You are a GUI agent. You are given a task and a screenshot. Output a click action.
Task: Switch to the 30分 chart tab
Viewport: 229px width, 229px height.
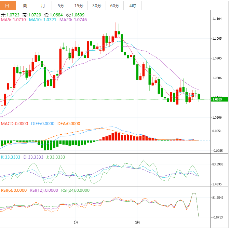tap(97, 5)
